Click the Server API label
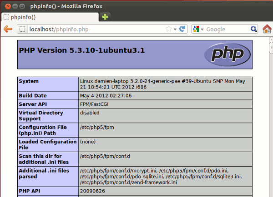The width and height of the screenshot is (273, 197). pyautogui.click(x=33, y=104)
